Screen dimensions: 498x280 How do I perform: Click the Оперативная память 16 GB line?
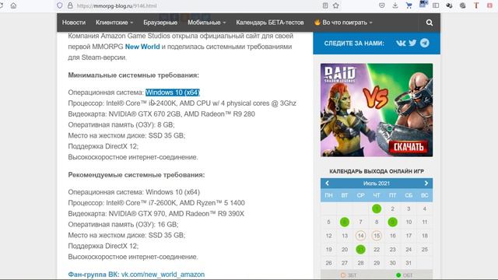coord(123,225)
